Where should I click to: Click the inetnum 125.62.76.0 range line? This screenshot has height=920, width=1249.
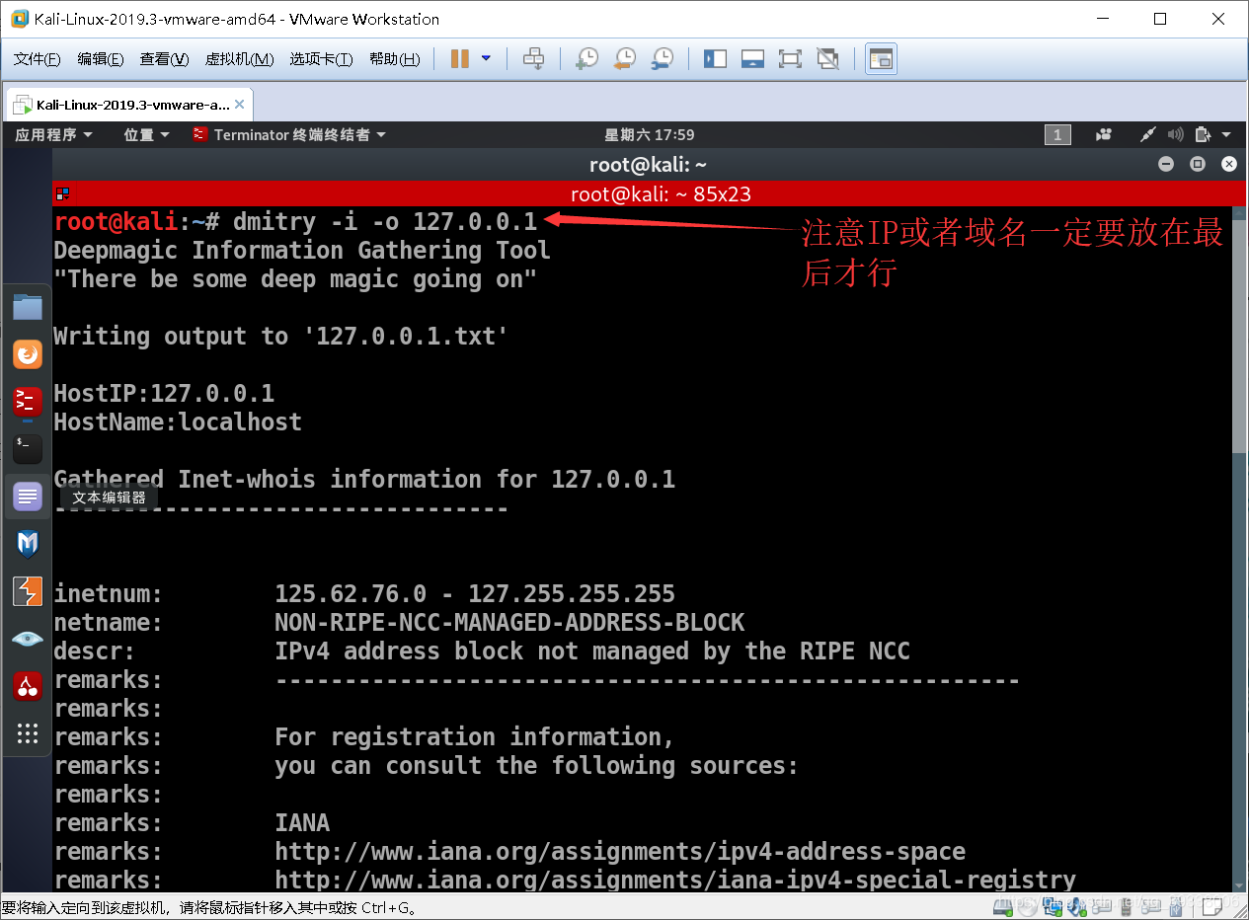pos(364,594)
